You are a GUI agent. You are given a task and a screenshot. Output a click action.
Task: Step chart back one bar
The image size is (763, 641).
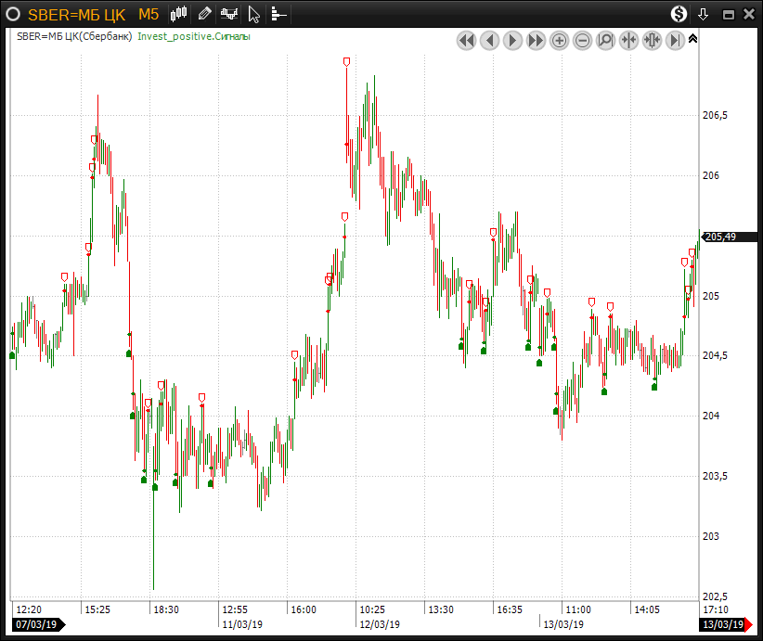pos(489,41)
